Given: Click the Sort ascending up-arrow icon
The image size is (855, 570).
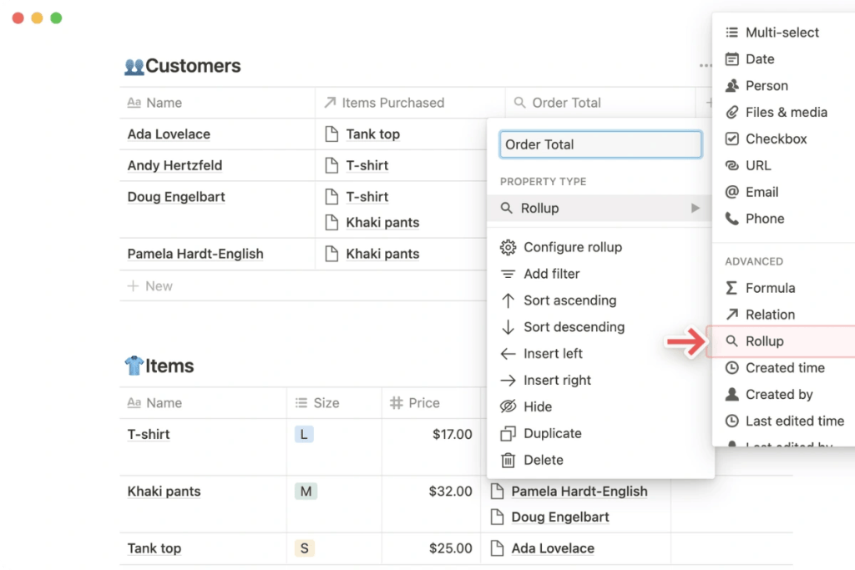Looking at the screenshot, I should 508,300.
